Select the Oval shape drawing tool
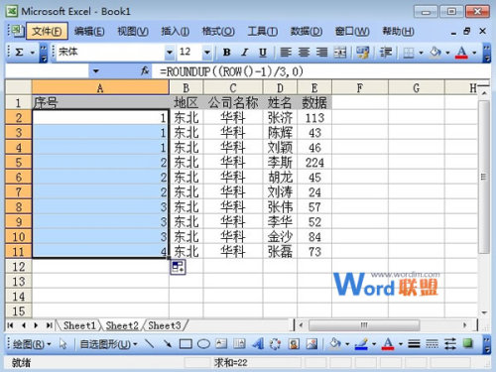Viewport: 496px width, 372px height. pos(203,344)
